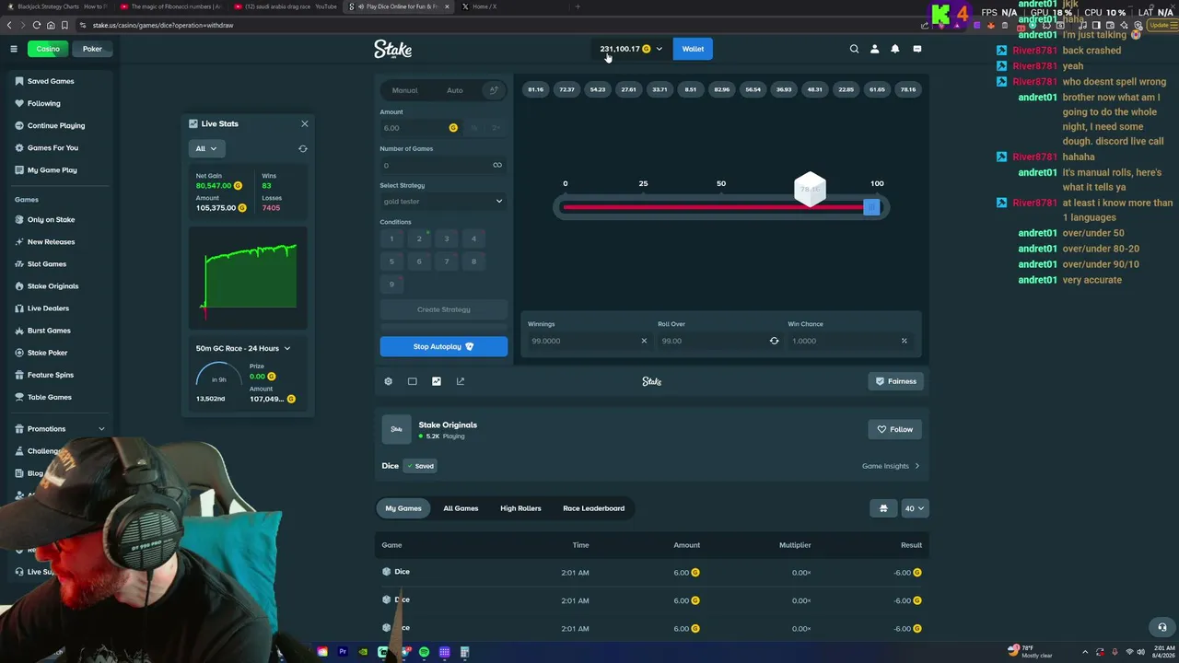This screenshot has height=663, width=1179.
Task: Open Games For You in sidebar
Action: (53, 147)
